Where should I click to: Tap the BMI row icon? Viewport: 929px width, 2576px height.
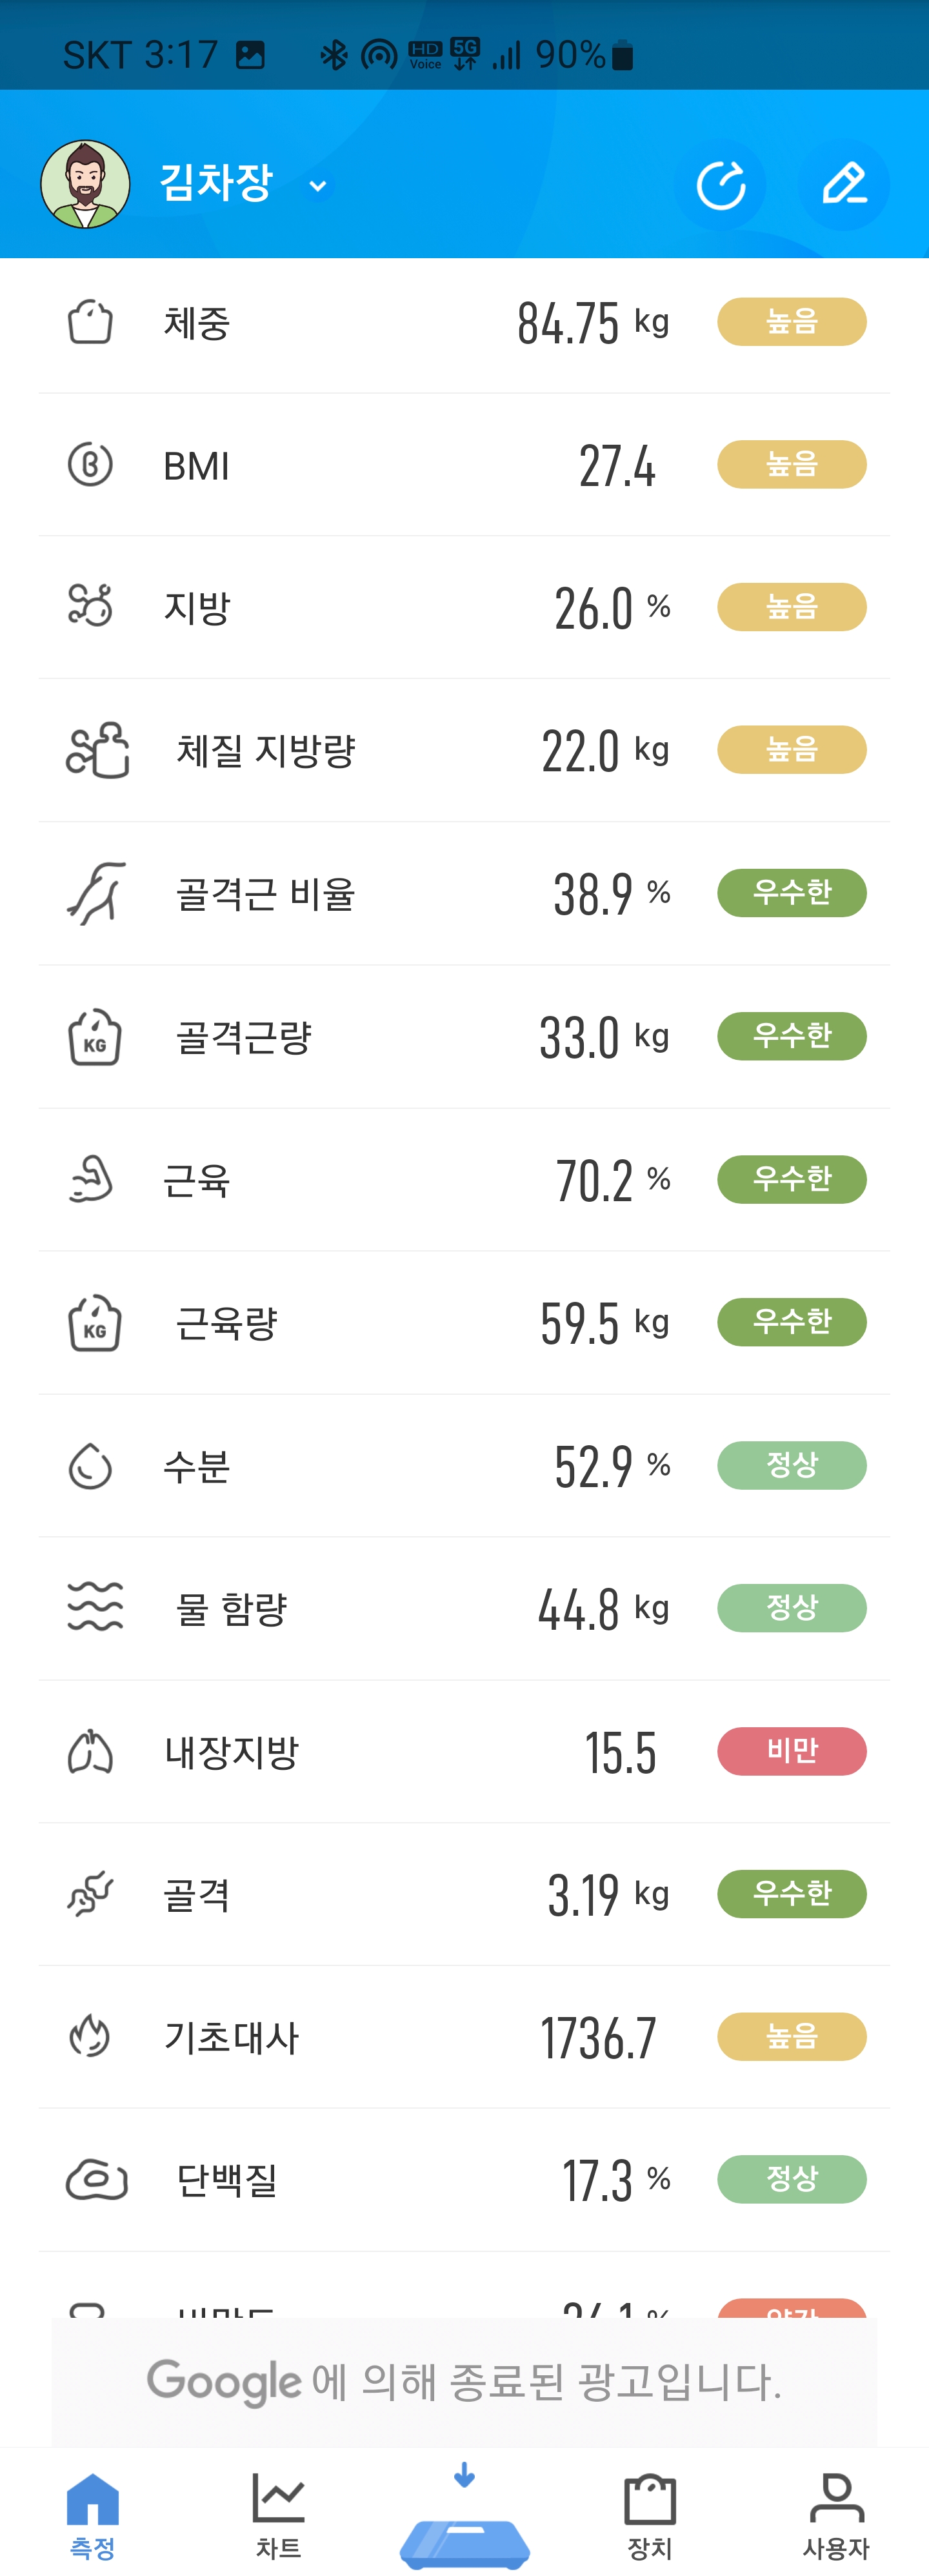click(90, 465)
